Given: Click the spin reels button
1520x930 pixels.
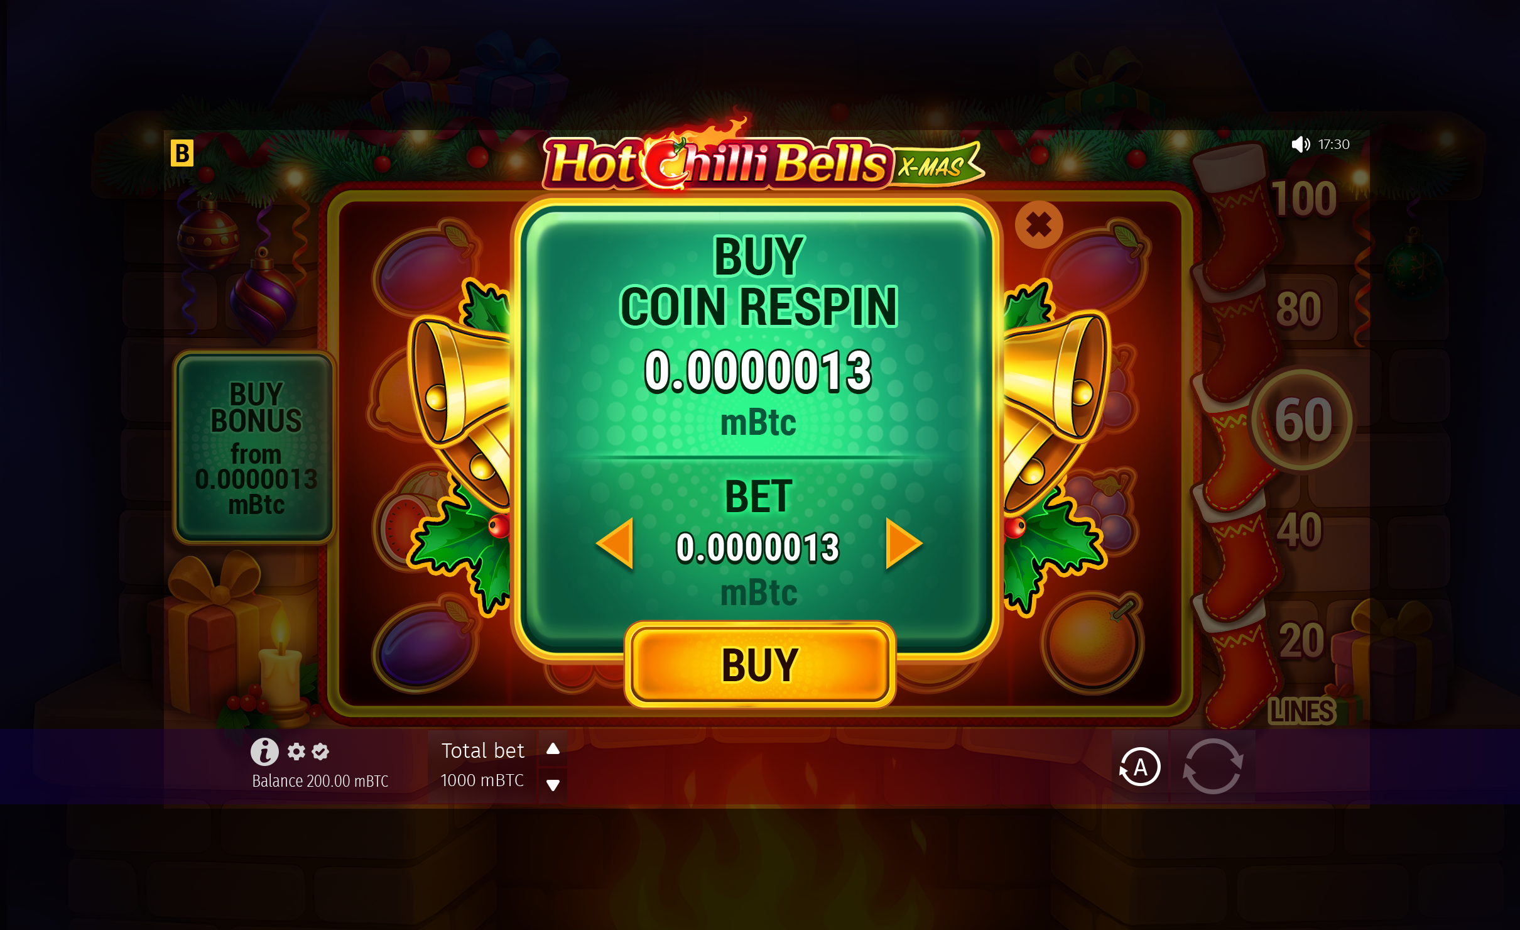Looking at the screenshot, I should [1213, 766].
